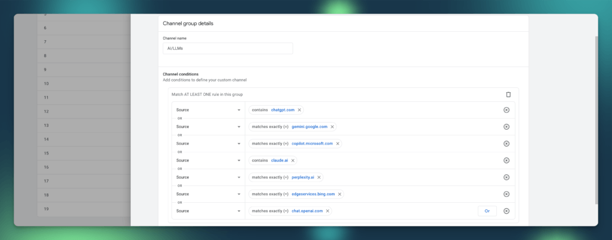Click 'Add conditions to define your custom channel'
Screen dimensions: 612x240
204,80
